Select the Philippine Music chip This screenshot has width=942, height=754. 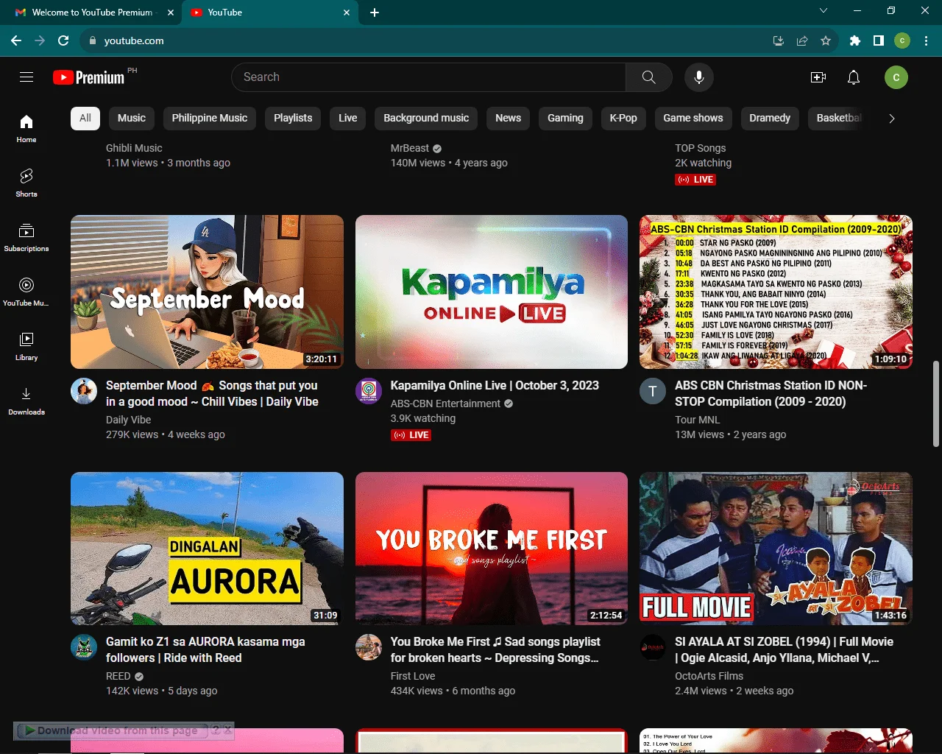tap(210, 118)
